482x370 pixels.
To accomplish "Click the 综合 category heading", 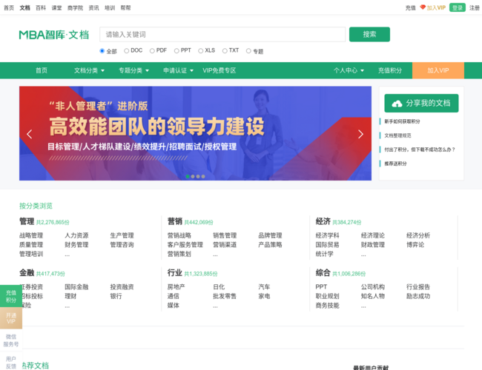I will (x=323, y=273).
